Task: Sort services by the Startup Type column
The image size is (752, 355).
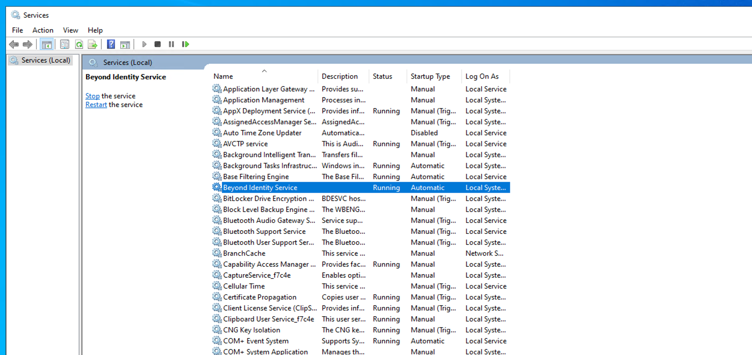Action: click(x=430, y=77)
